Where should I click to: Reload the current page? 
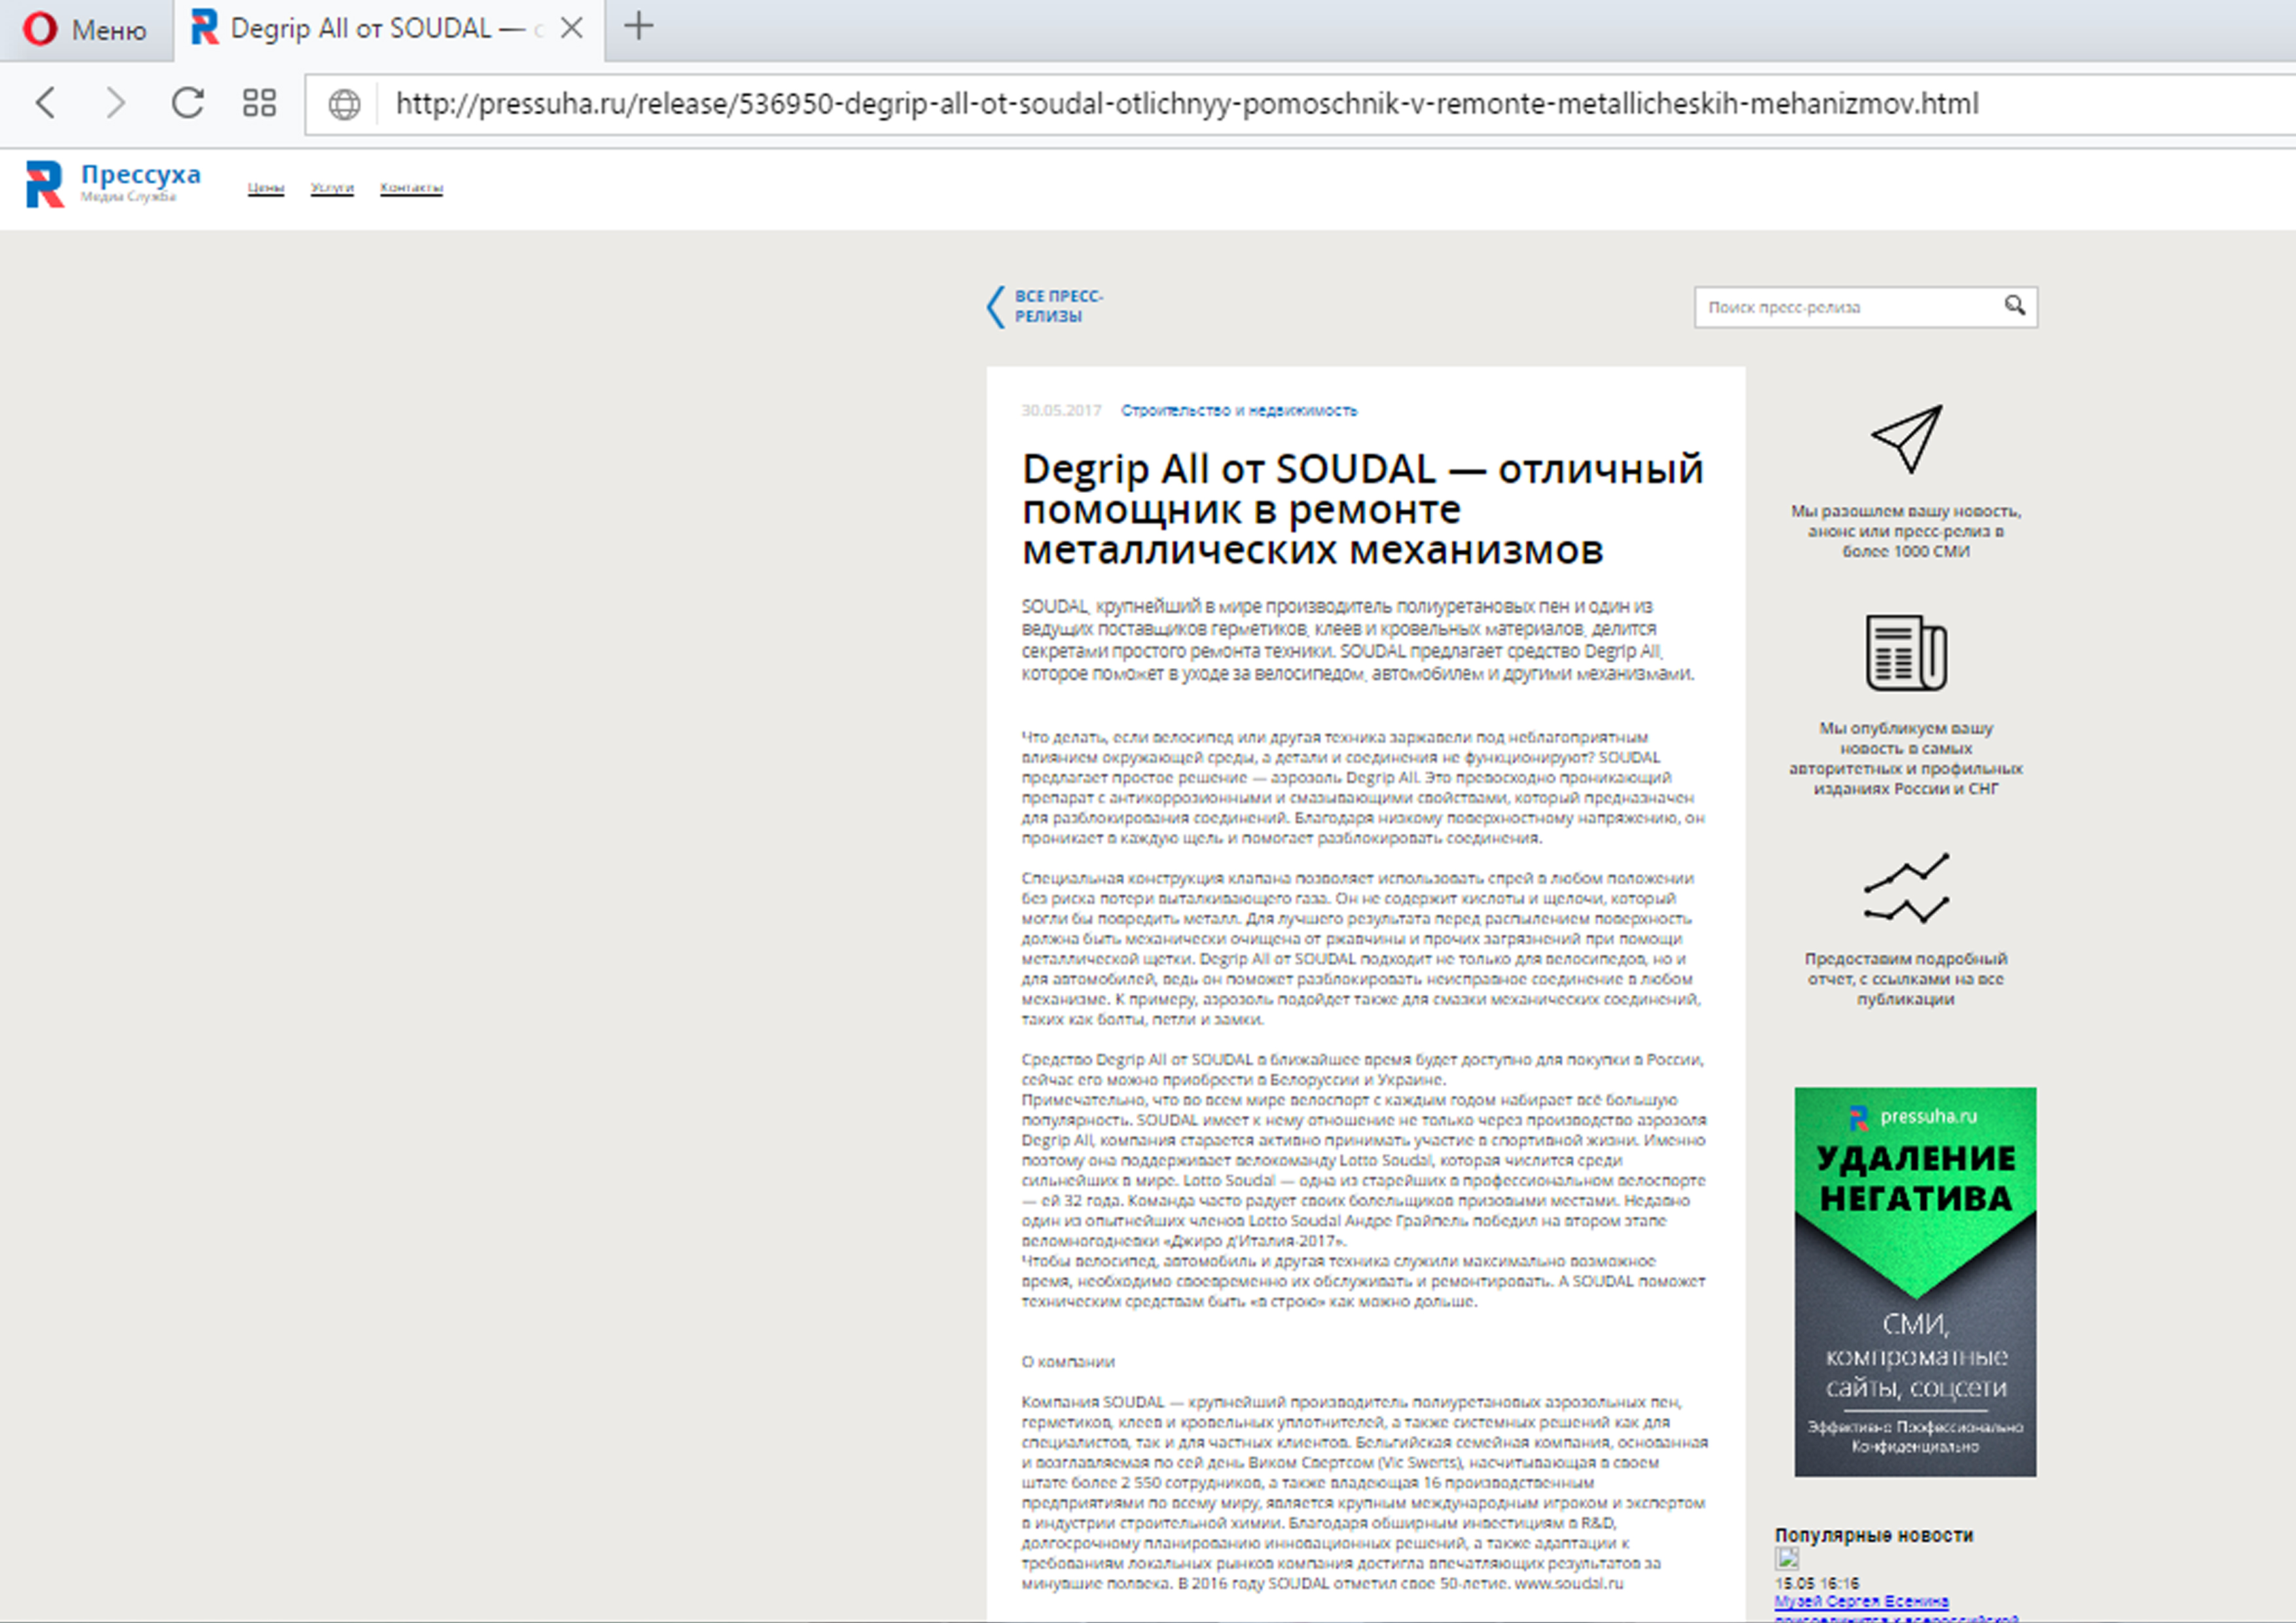(188, 102)
